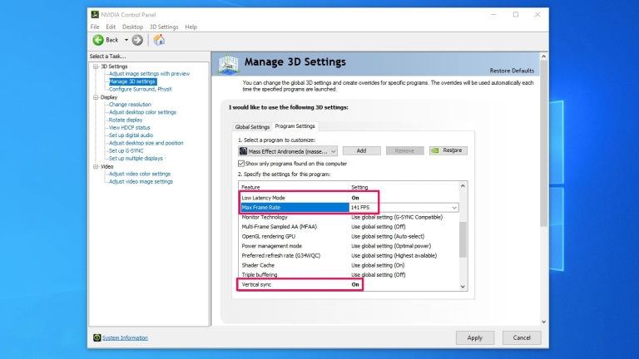Switch to the Global Settings tab
This screenshot has width=639, height=359.
point(252,127)
